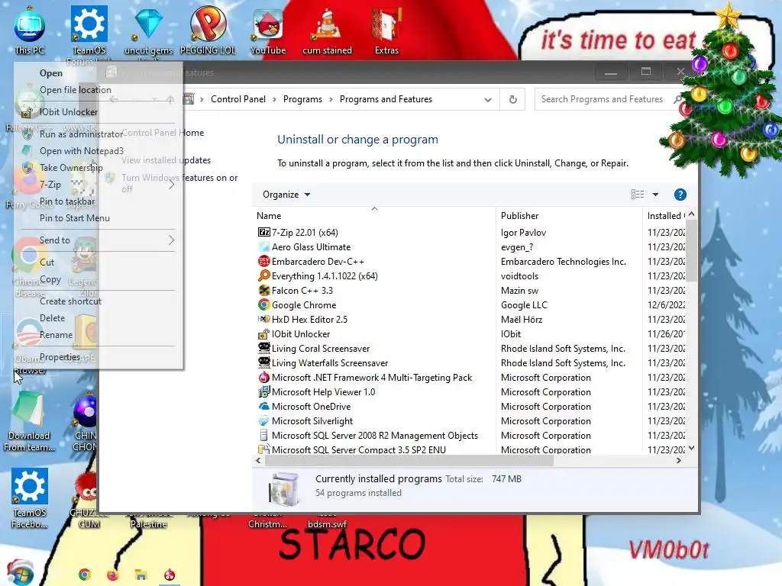
Task: Click the Windows Start orb
Action: (21, 574)
